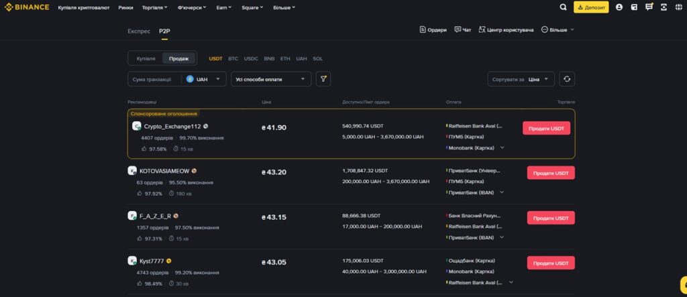687x297 pixels.
Task: Open Купівля криптовалют menu item
Action: pyautogui.click(x=84, y=7)
